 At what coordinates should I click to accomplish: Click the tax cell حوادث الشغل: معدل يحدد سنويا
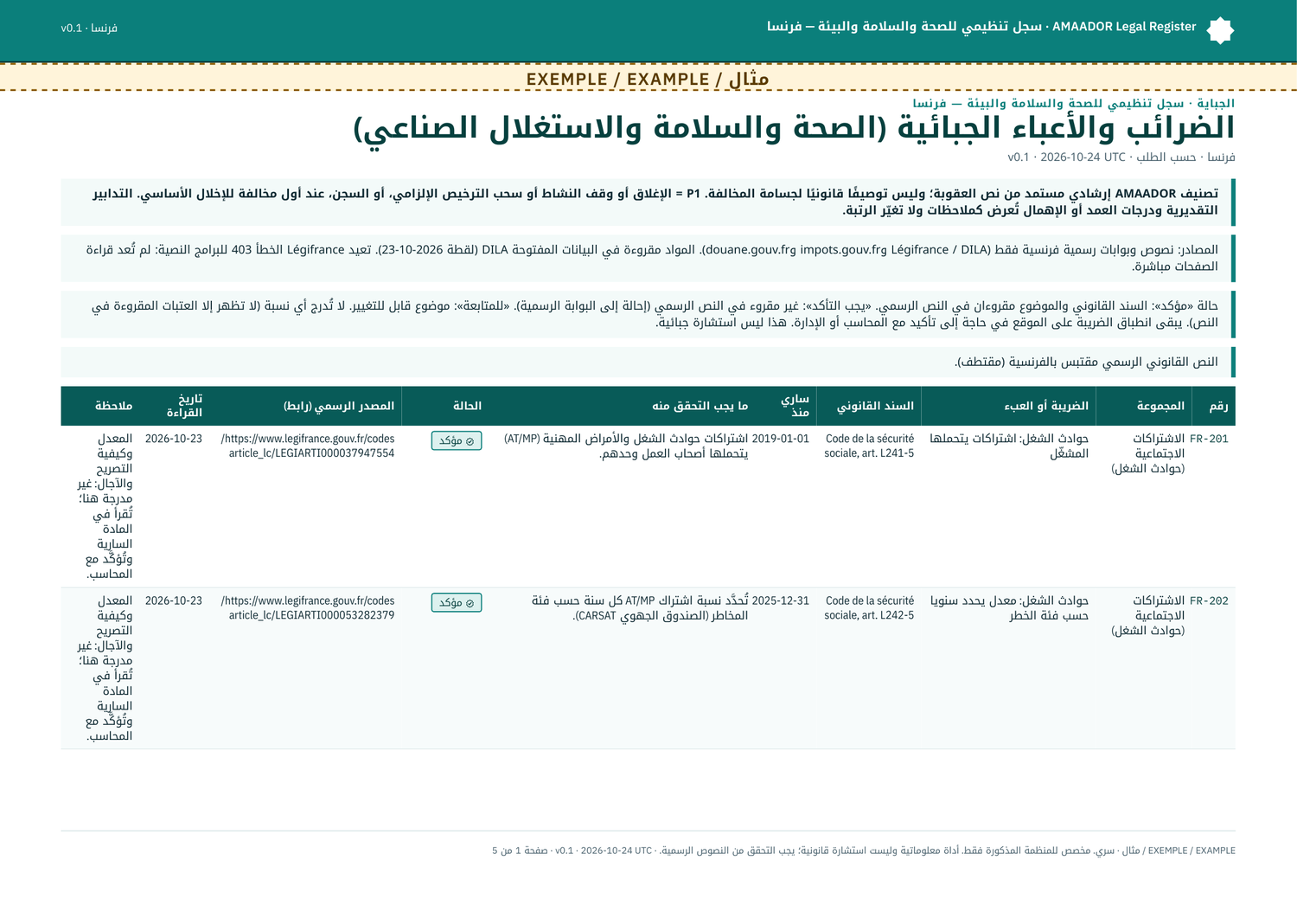[1009, 608]
